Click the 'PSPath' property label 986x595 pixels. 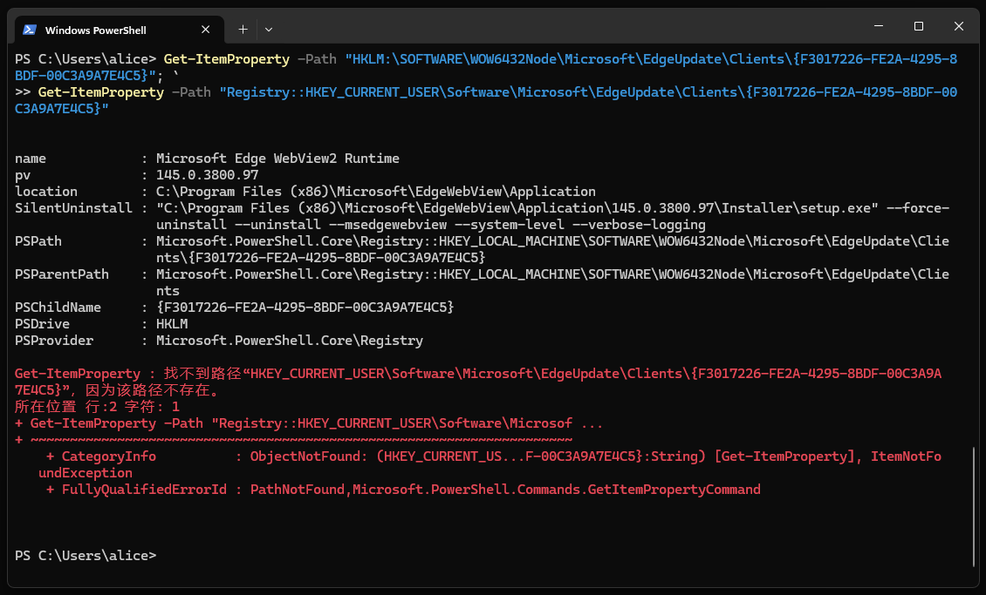tap(38, 241)
